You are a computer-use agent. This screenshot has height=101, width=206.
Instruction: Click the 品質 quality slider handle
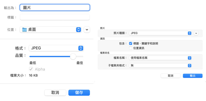pyautogui.click(x=73, y=56)
